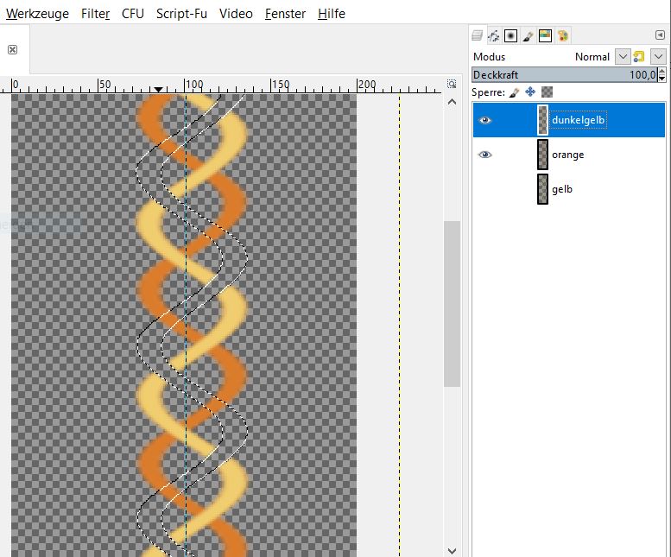Close the image tab with the X icon

coord(12,49)
